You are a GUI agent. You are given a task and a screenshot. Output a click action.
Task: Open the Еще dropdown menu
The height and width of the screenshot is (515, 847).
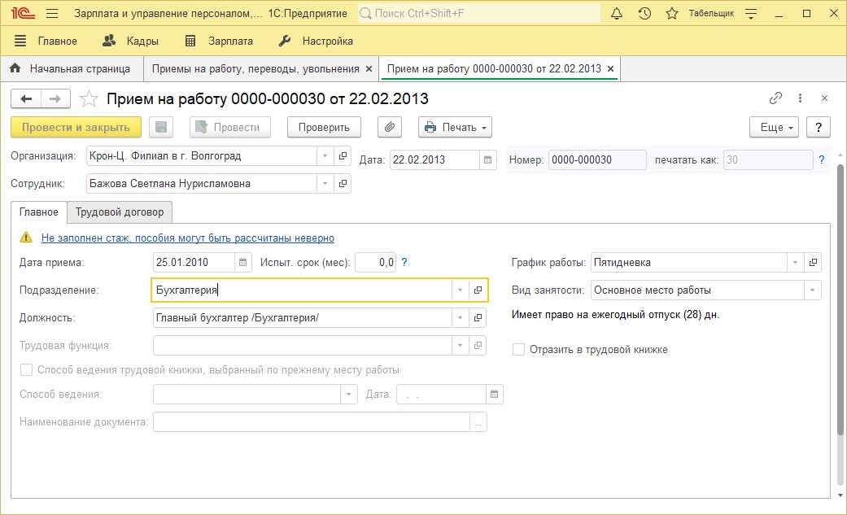tap(774, 128)
